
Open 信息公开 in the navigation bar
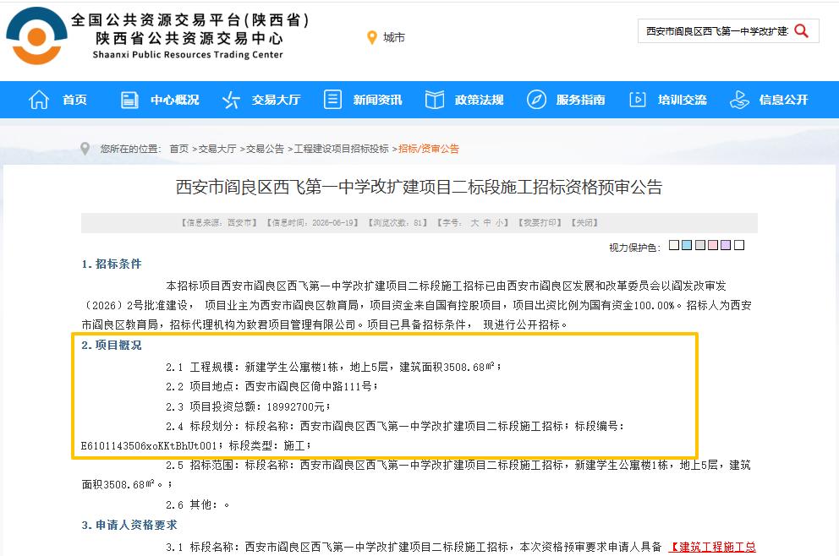[x=783, y=100]
